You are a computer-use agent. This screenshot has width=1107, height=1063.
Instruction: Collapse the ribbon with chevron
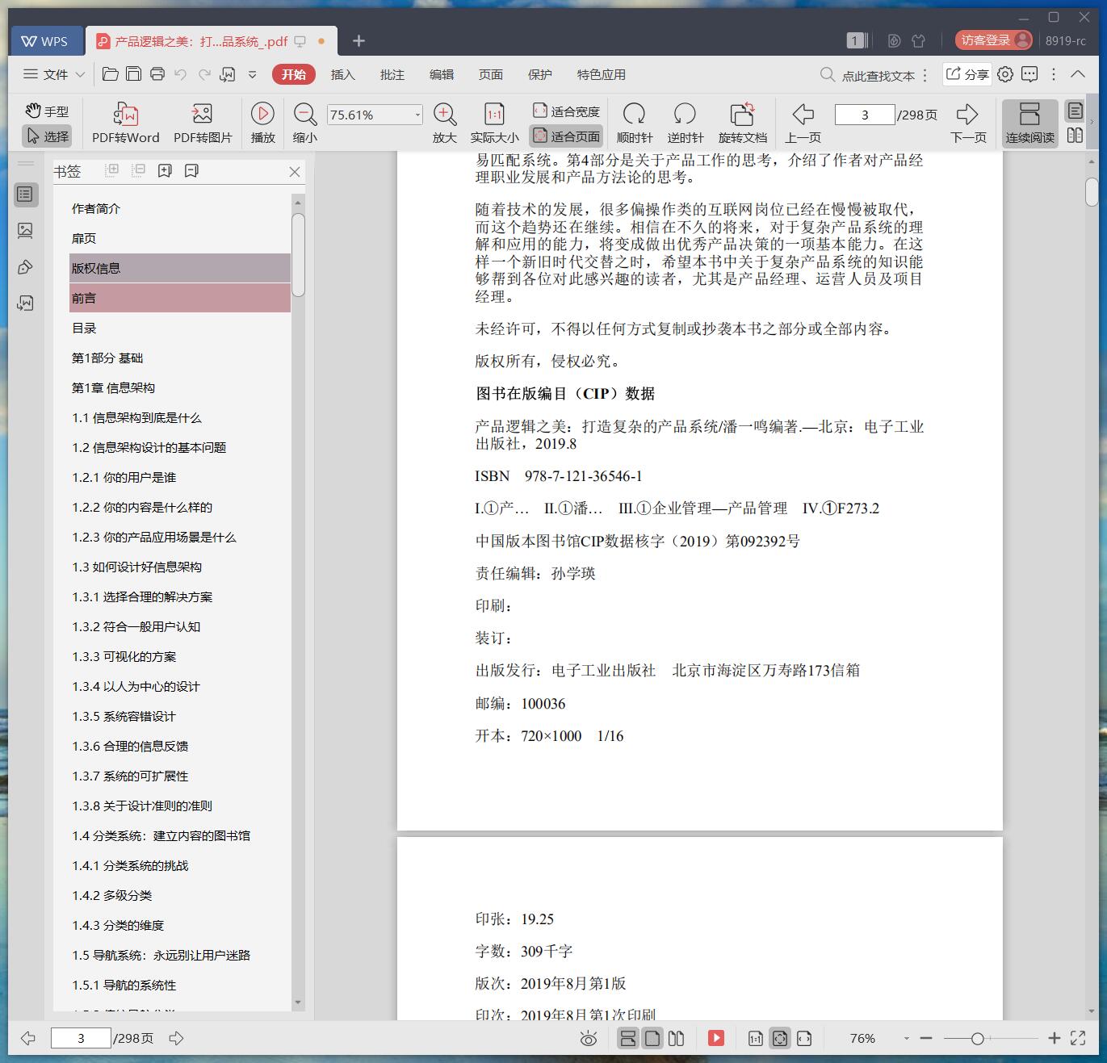pyautogui.click(x=1078, y=74)
